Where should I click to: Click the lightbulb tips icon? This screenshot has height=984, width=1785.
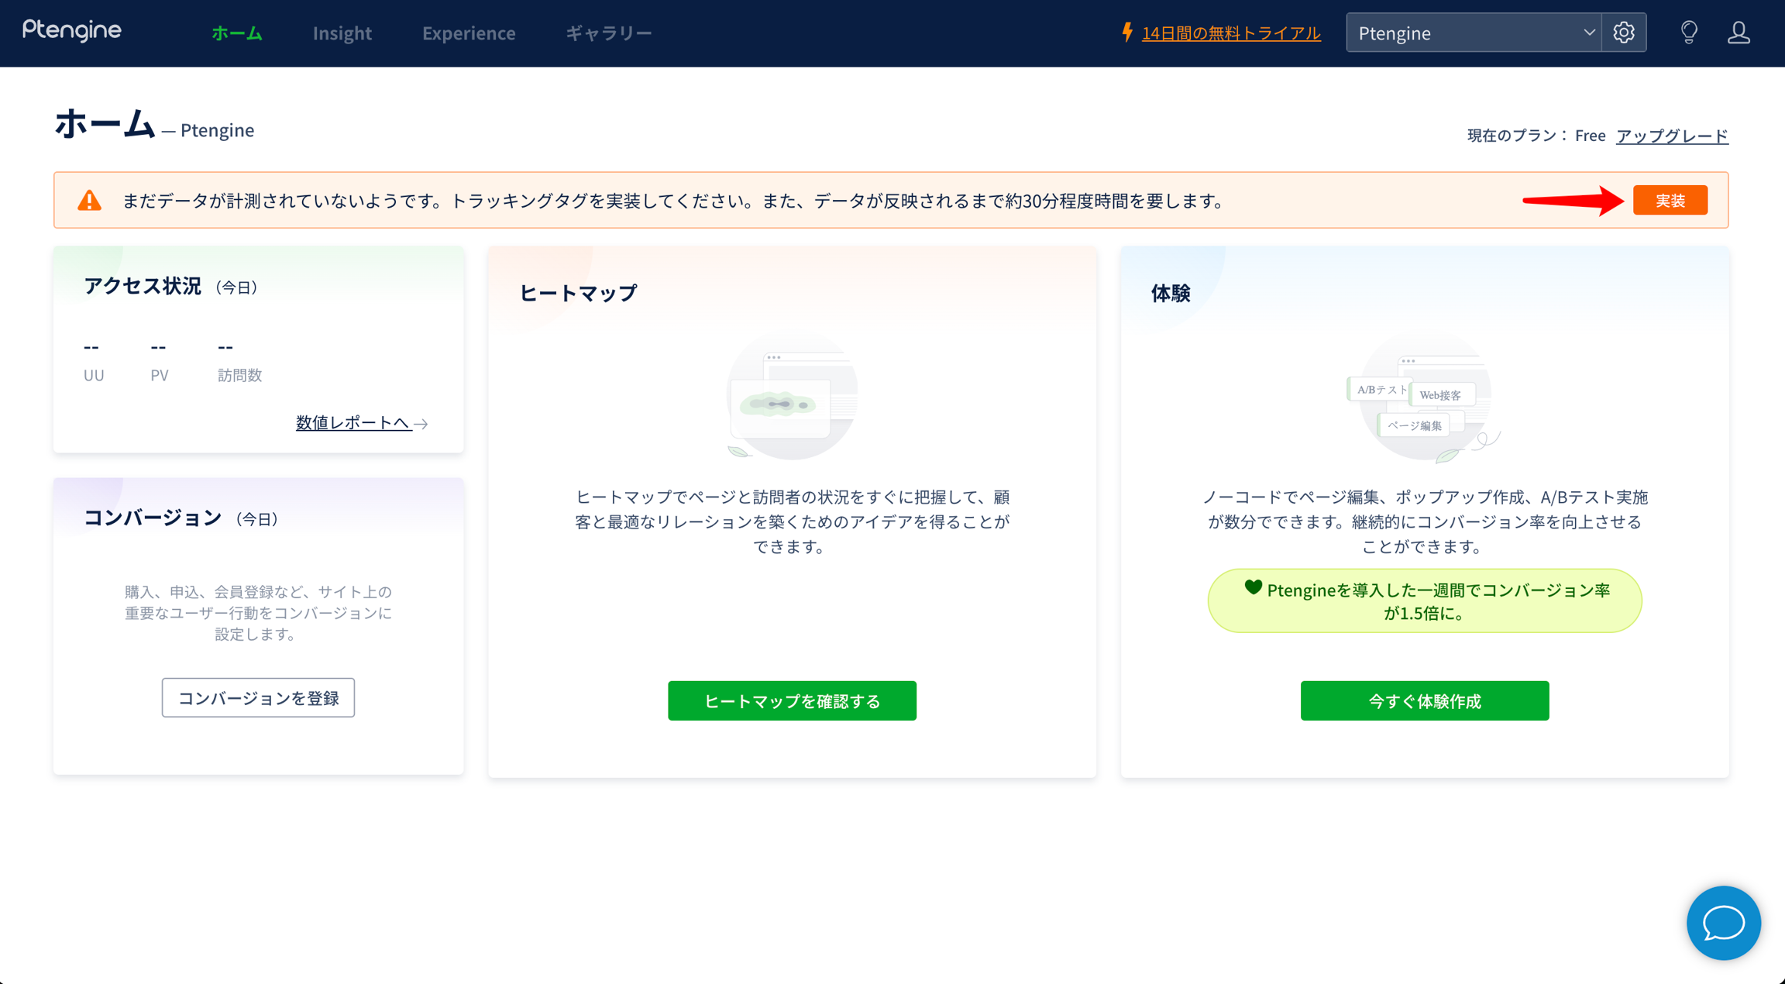[1689, 33]
